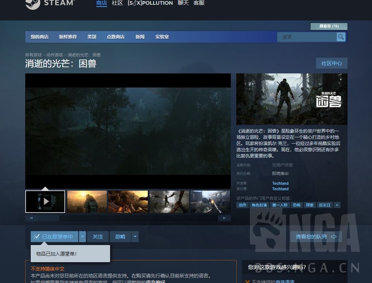The height and width of the screenshot is (283, 372).
Task: Toggle the 已在愿望单中 wishlist checkbox
Action: pos(37,237)
